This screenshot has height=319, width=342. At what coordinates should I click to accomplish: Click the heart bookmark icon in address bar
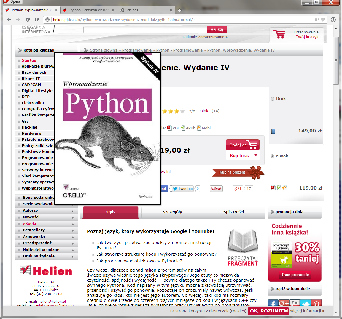coord(323,20)
